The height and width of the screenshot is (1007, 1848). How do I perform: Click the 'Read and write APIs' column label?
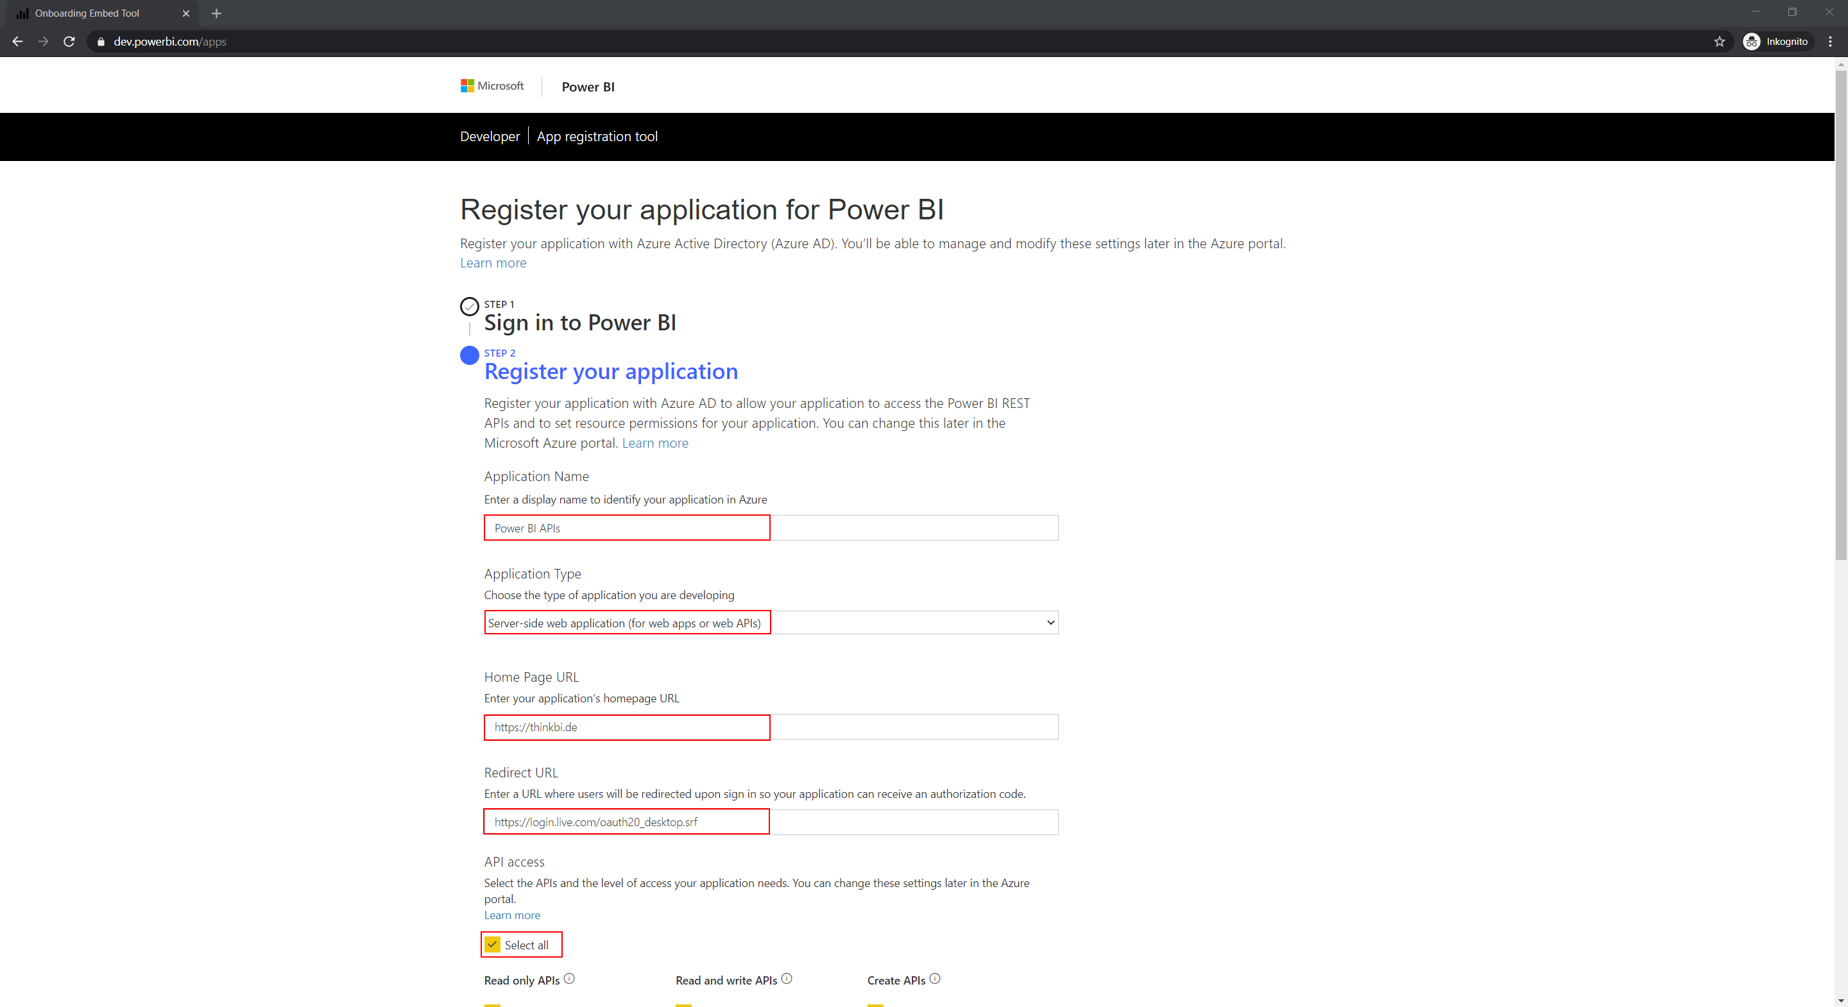[726, 981]
